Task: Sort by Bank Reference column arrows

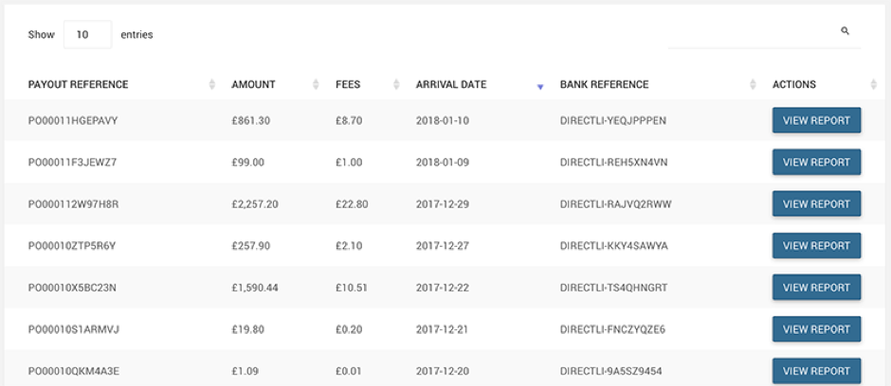Action: (x=753, y=84)
